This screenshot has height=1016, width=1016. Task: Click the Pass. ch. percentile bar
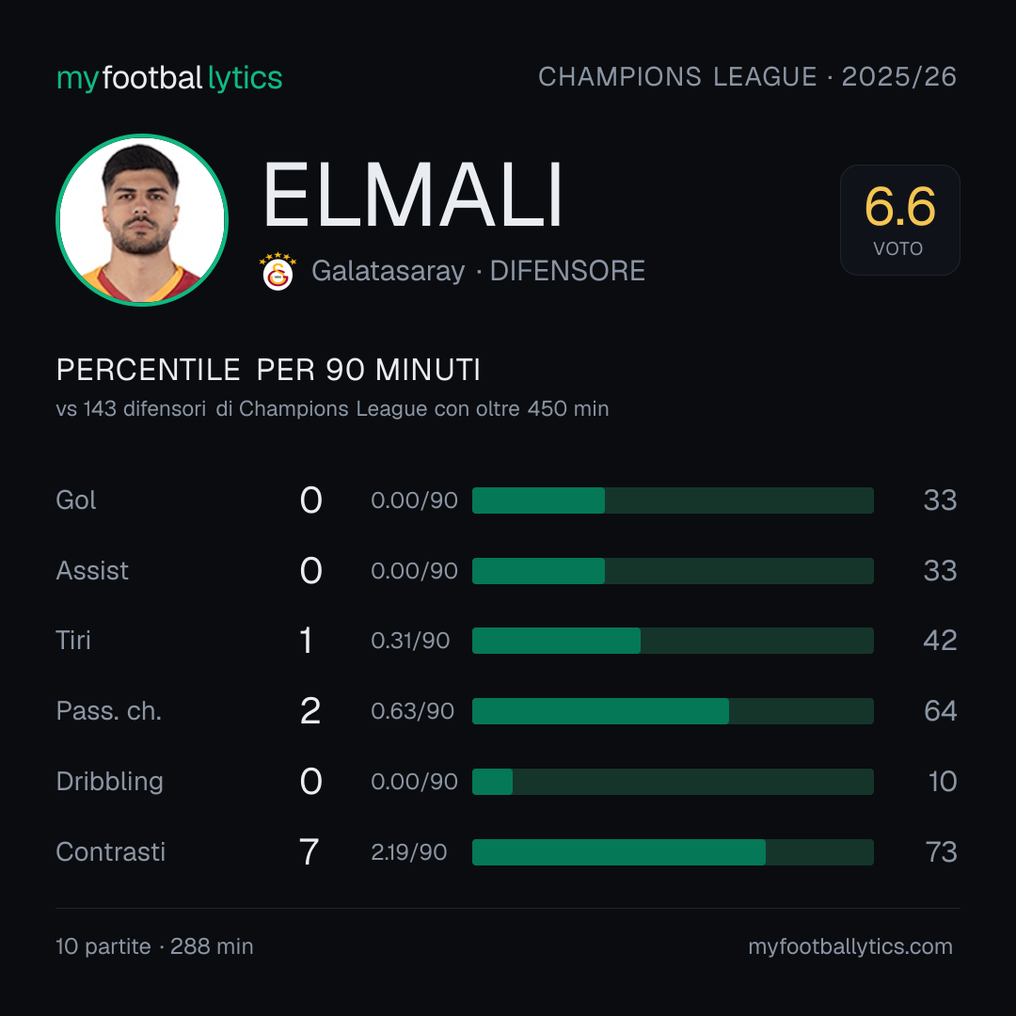(673, 711)
